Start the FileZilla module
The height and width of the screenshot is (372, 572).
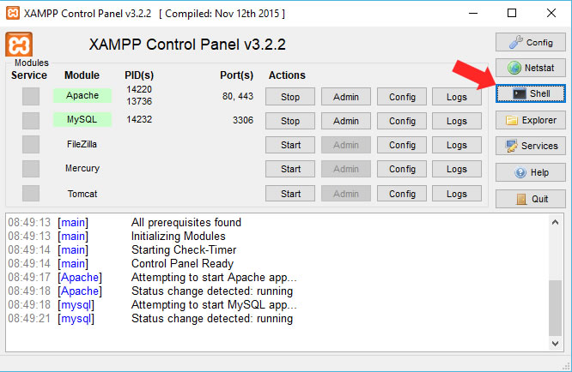pyautogui.click(x=290, y=145)
